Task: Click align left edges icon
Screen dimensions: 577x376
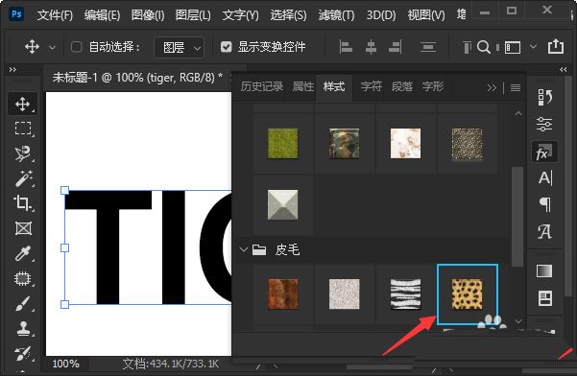Action: 346,47
